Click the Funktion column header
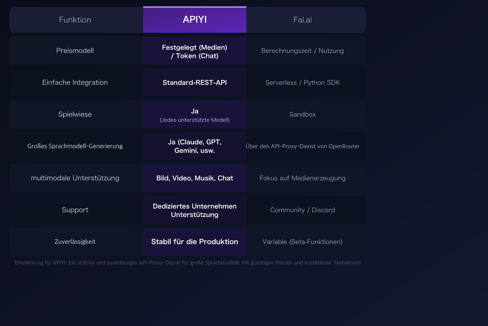Image resolution: width=488 pixels, height=326 pixels. click(x=75, y=19)
